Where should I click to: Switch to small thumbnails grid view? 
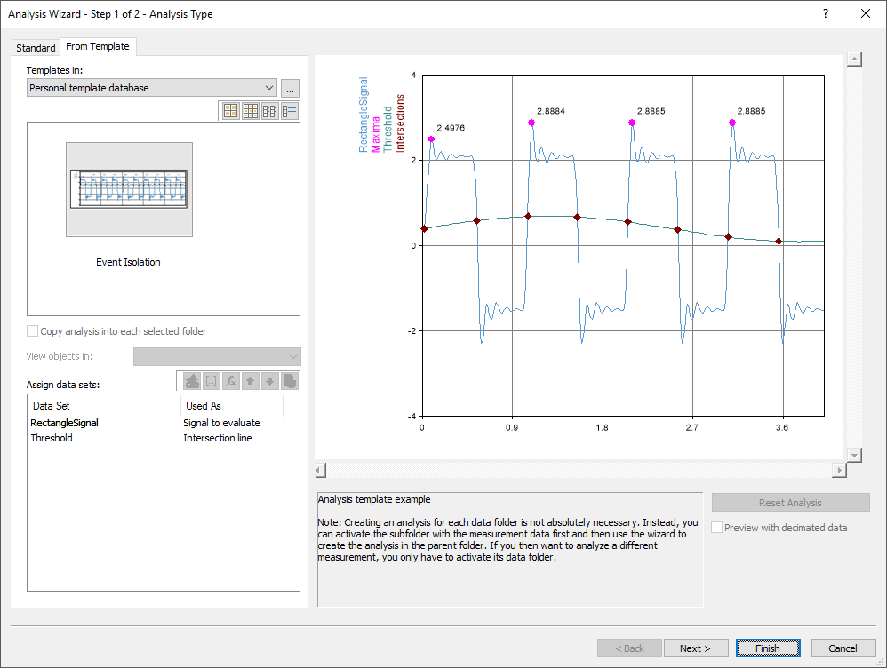[x=251, y=111]
